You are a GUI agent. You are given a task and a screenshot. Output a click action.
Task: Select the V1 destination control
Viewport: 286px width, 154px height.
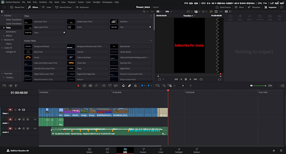10,110
